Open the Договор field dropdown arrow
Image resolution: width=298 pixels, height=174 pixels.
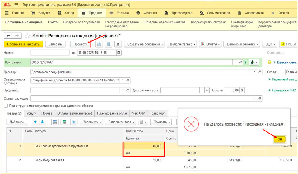tap(254, 72)
